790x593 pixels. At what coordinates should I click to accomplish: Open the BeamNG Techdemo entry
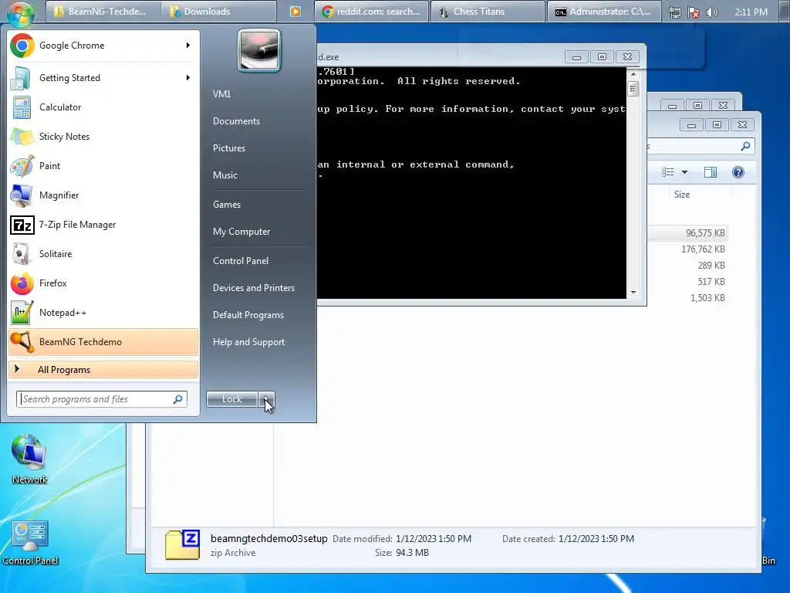[103, 342]
